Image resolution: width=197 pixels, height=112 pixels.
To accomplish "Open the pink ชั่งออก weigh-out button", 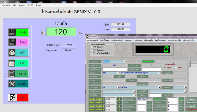I will tap(19, 42).
